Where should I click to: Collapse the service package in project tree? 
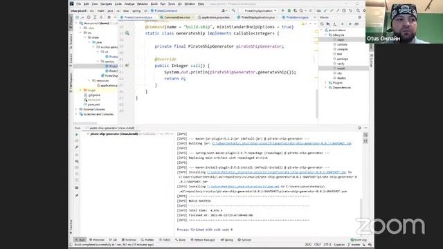[x=98, y=62]
